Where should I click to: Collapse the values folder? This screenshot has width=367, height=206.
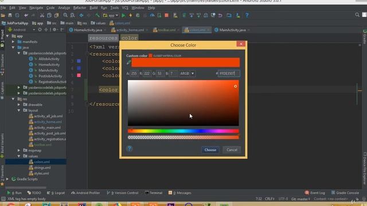coord(19,156)
